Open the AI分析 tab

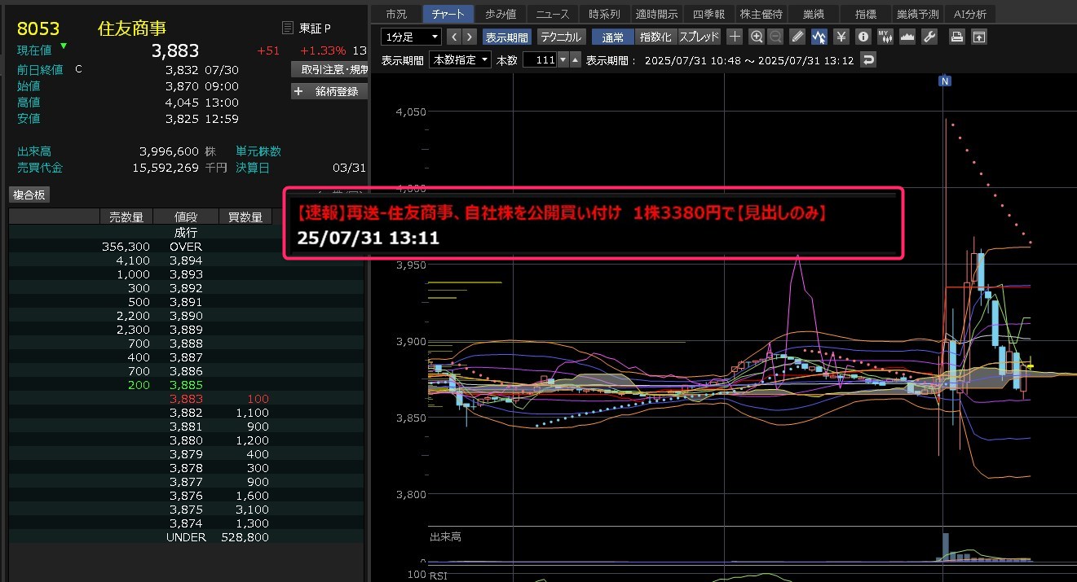(969, 14)
